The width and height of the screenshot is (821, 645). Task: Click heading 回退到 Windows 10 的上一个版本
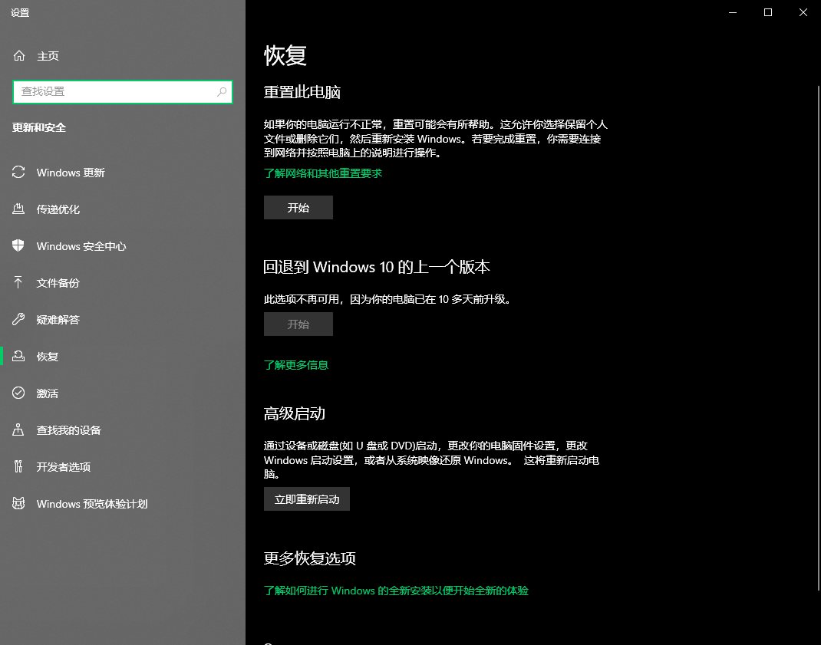pyautogui.click(x=377, y=267)
